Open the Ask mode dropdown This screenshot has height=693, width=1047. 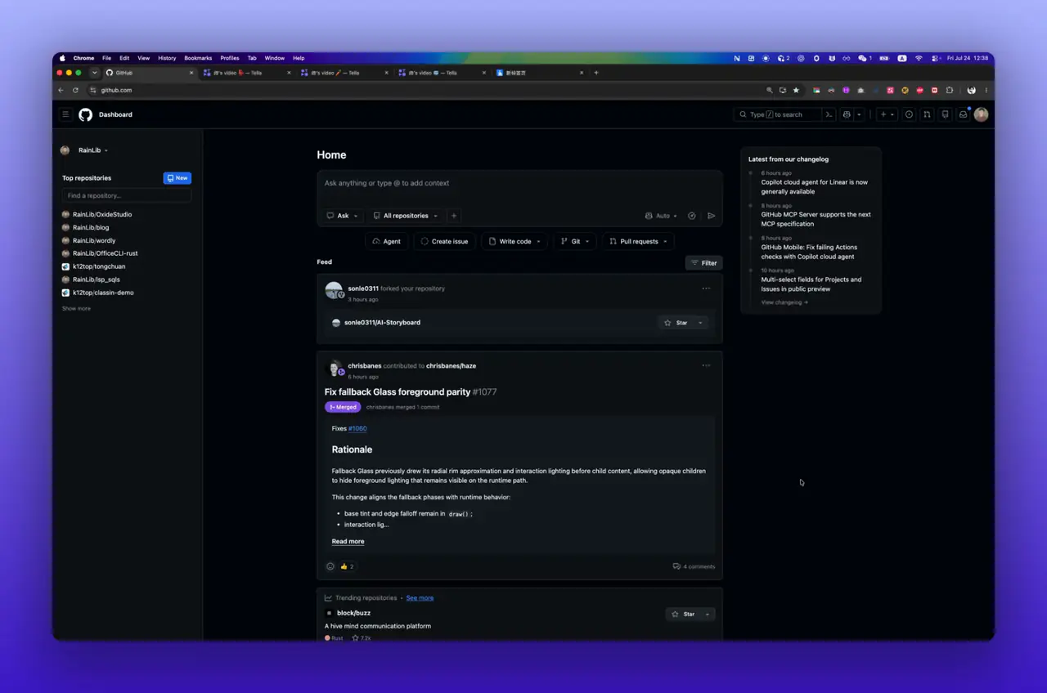click(342, 216)
